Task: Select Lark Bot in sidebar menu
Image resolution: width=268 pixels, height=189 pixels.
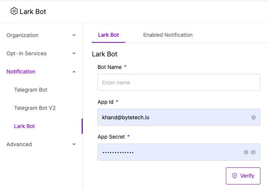Action: point(24,126)
